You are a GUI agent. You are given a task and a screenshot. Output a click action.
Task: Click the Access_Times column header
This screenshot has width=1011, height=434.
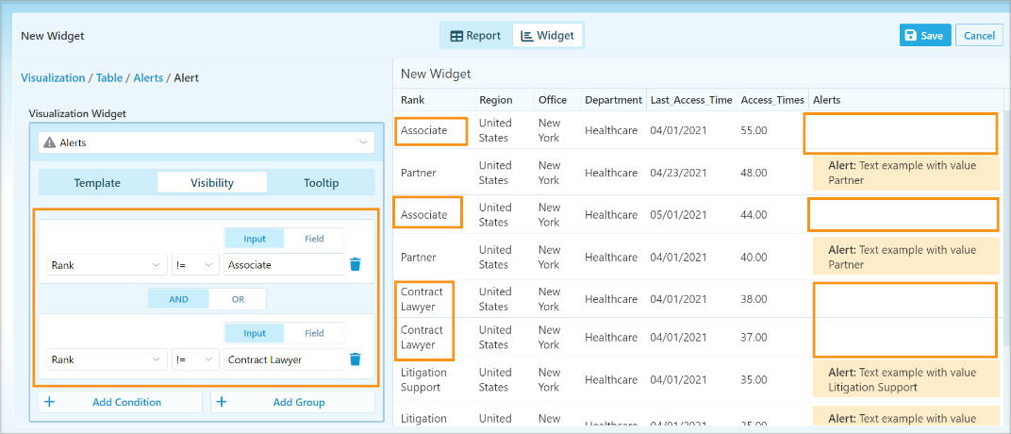click(x=772, y=100)
